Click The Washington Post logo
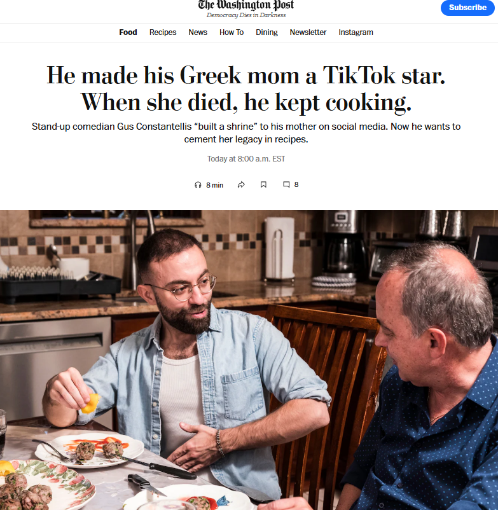 coord(246,6)
